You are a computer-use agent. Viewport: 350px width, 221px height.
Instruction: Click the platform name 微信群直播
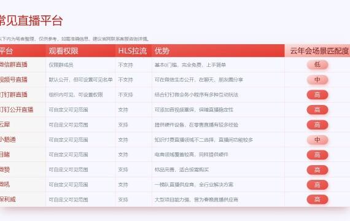pos(14,64)
